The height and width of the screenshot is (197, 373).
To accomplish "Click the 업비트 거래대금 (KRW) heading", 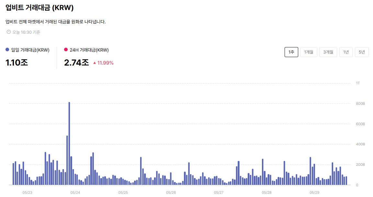I will pyautogui.click(x=40, y=8).
